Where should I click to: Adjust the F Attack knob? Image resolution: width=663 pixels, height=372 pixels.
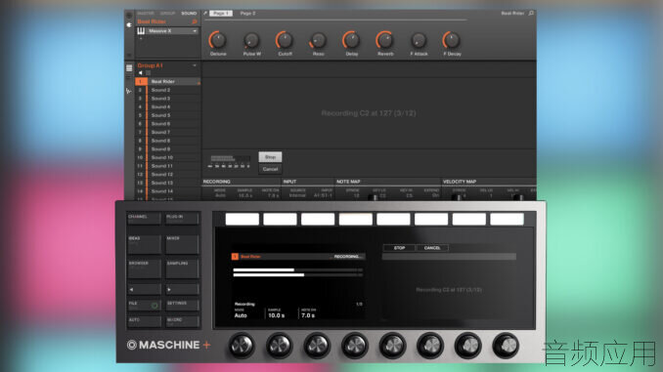coord(419,40)
